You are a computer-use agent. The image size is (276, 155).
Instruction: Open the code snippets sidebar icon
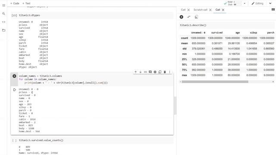pos(3,22)
